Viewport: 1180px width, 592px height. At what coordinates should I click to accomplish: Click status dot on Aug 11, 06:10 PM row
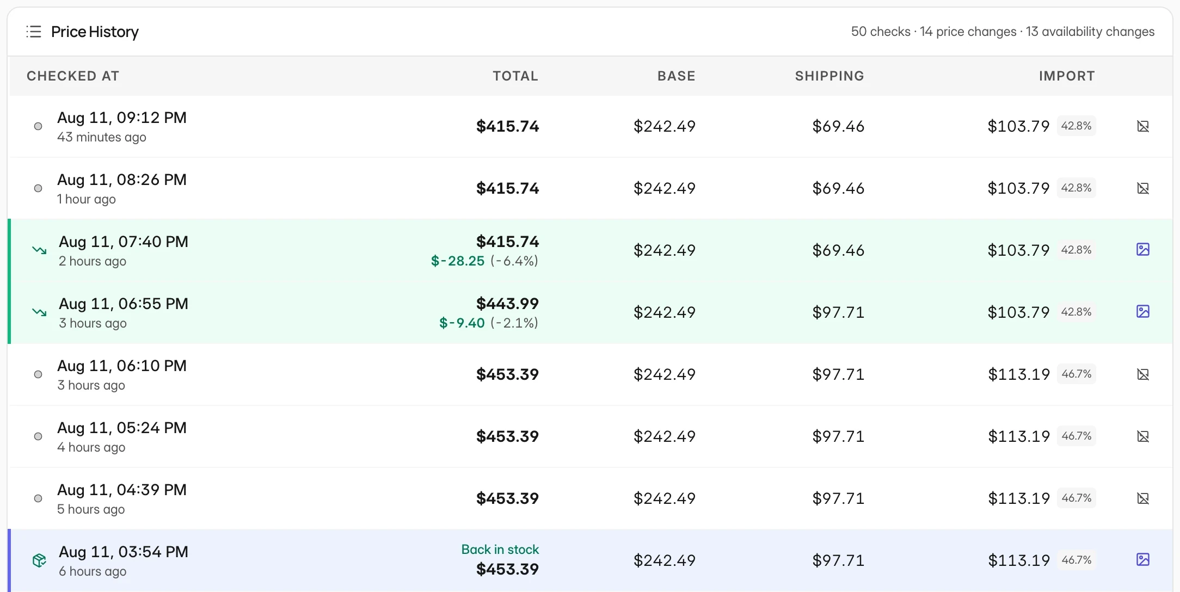[x=38, y=374]
